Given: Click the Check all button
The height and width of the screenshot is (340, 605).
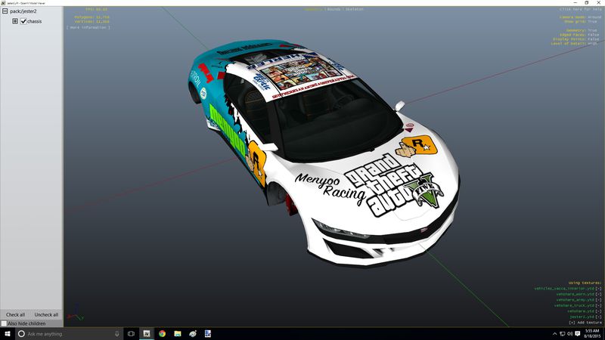Looking at the screenshot, I should point(15,314).
